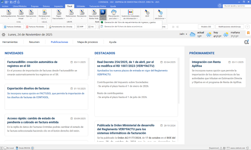Select Pagos fraccionados icon
The width and height of the screenshot is (251, 150).
(59, 12)
